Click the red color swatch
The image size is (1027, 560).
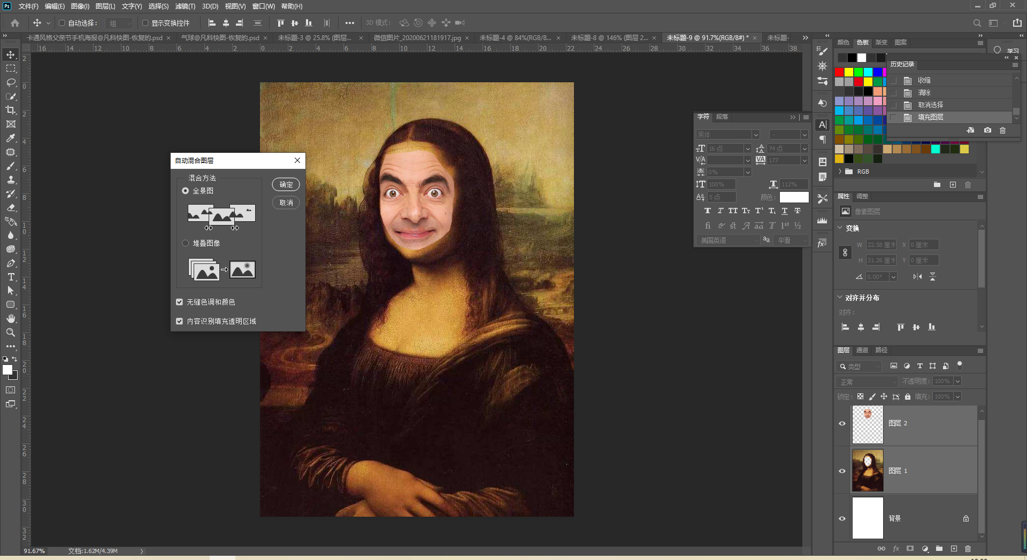(x=839, y=72)
